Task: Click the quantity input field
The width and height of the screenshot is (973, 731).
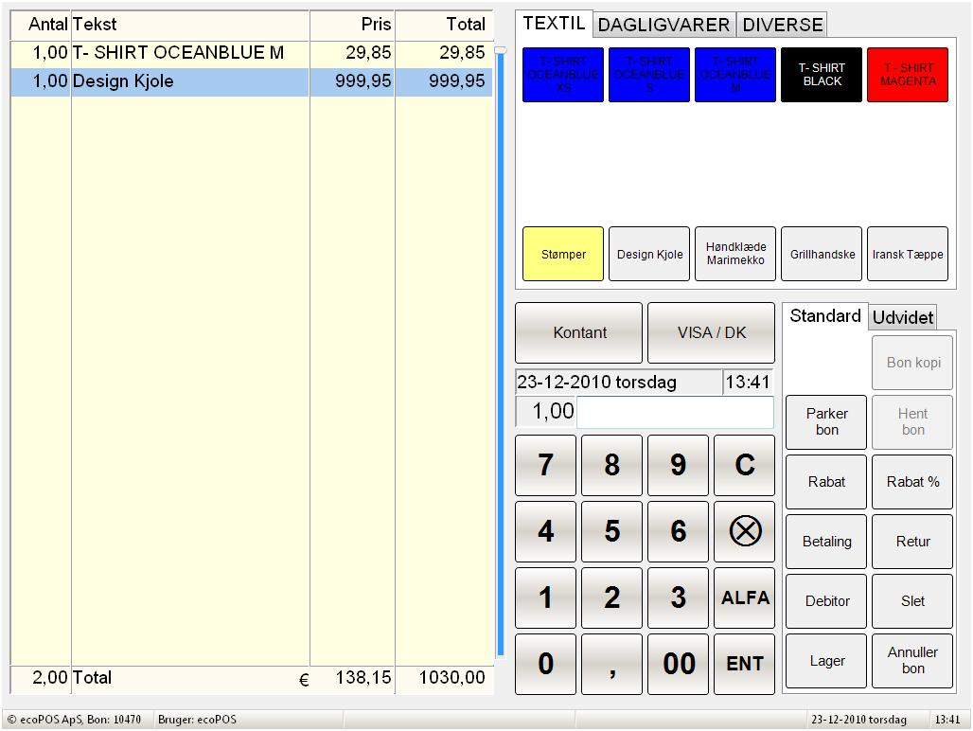Action: pos(674,412)
